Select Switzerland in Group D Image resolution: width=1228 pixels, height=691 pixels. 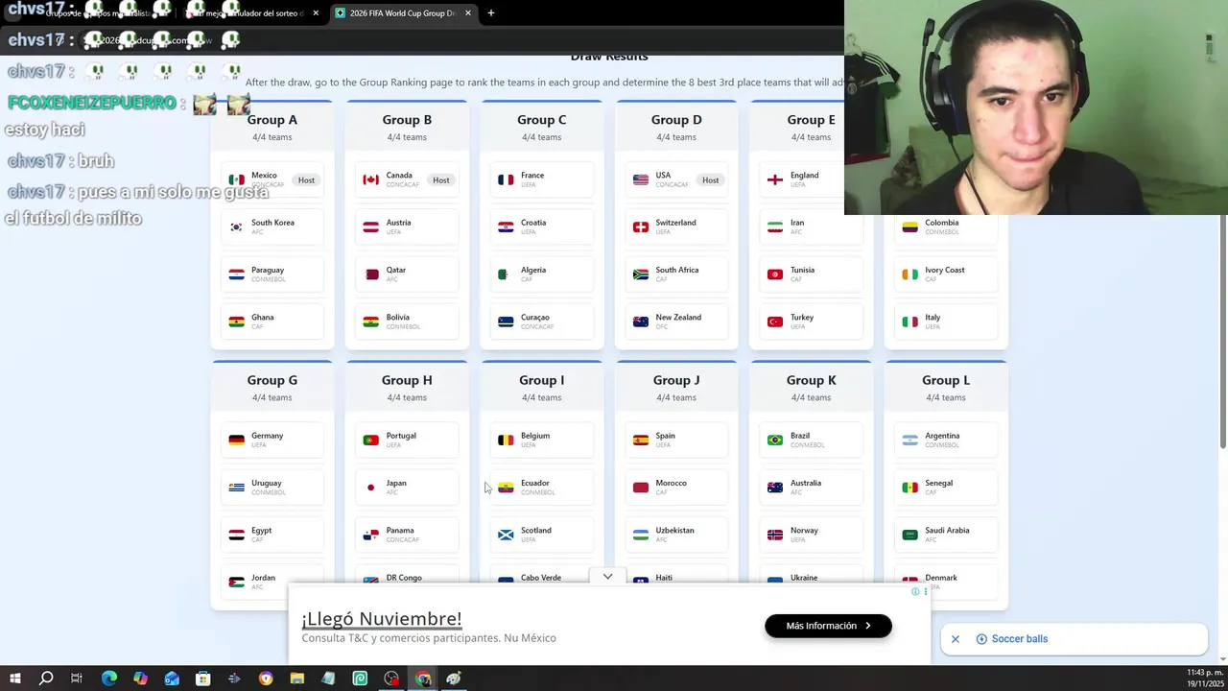pyautogui.click(x=676, y=227)
